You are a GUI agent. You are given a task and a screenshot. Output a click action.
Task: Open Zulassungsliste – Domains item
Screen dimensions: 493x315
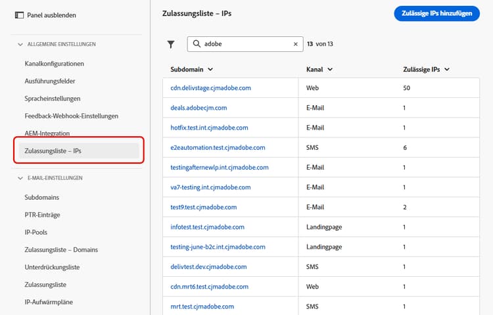tap(61, 250)
